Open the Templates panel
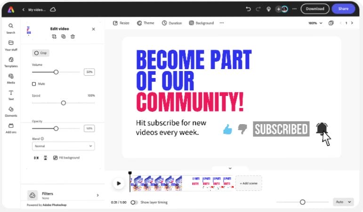 [x=11, y=62]
